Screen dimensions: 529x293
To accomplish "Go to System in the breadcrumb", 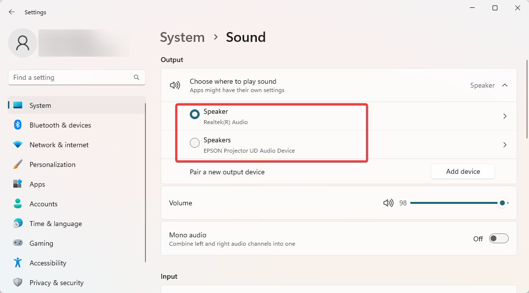I will click(x=182, y=37).
